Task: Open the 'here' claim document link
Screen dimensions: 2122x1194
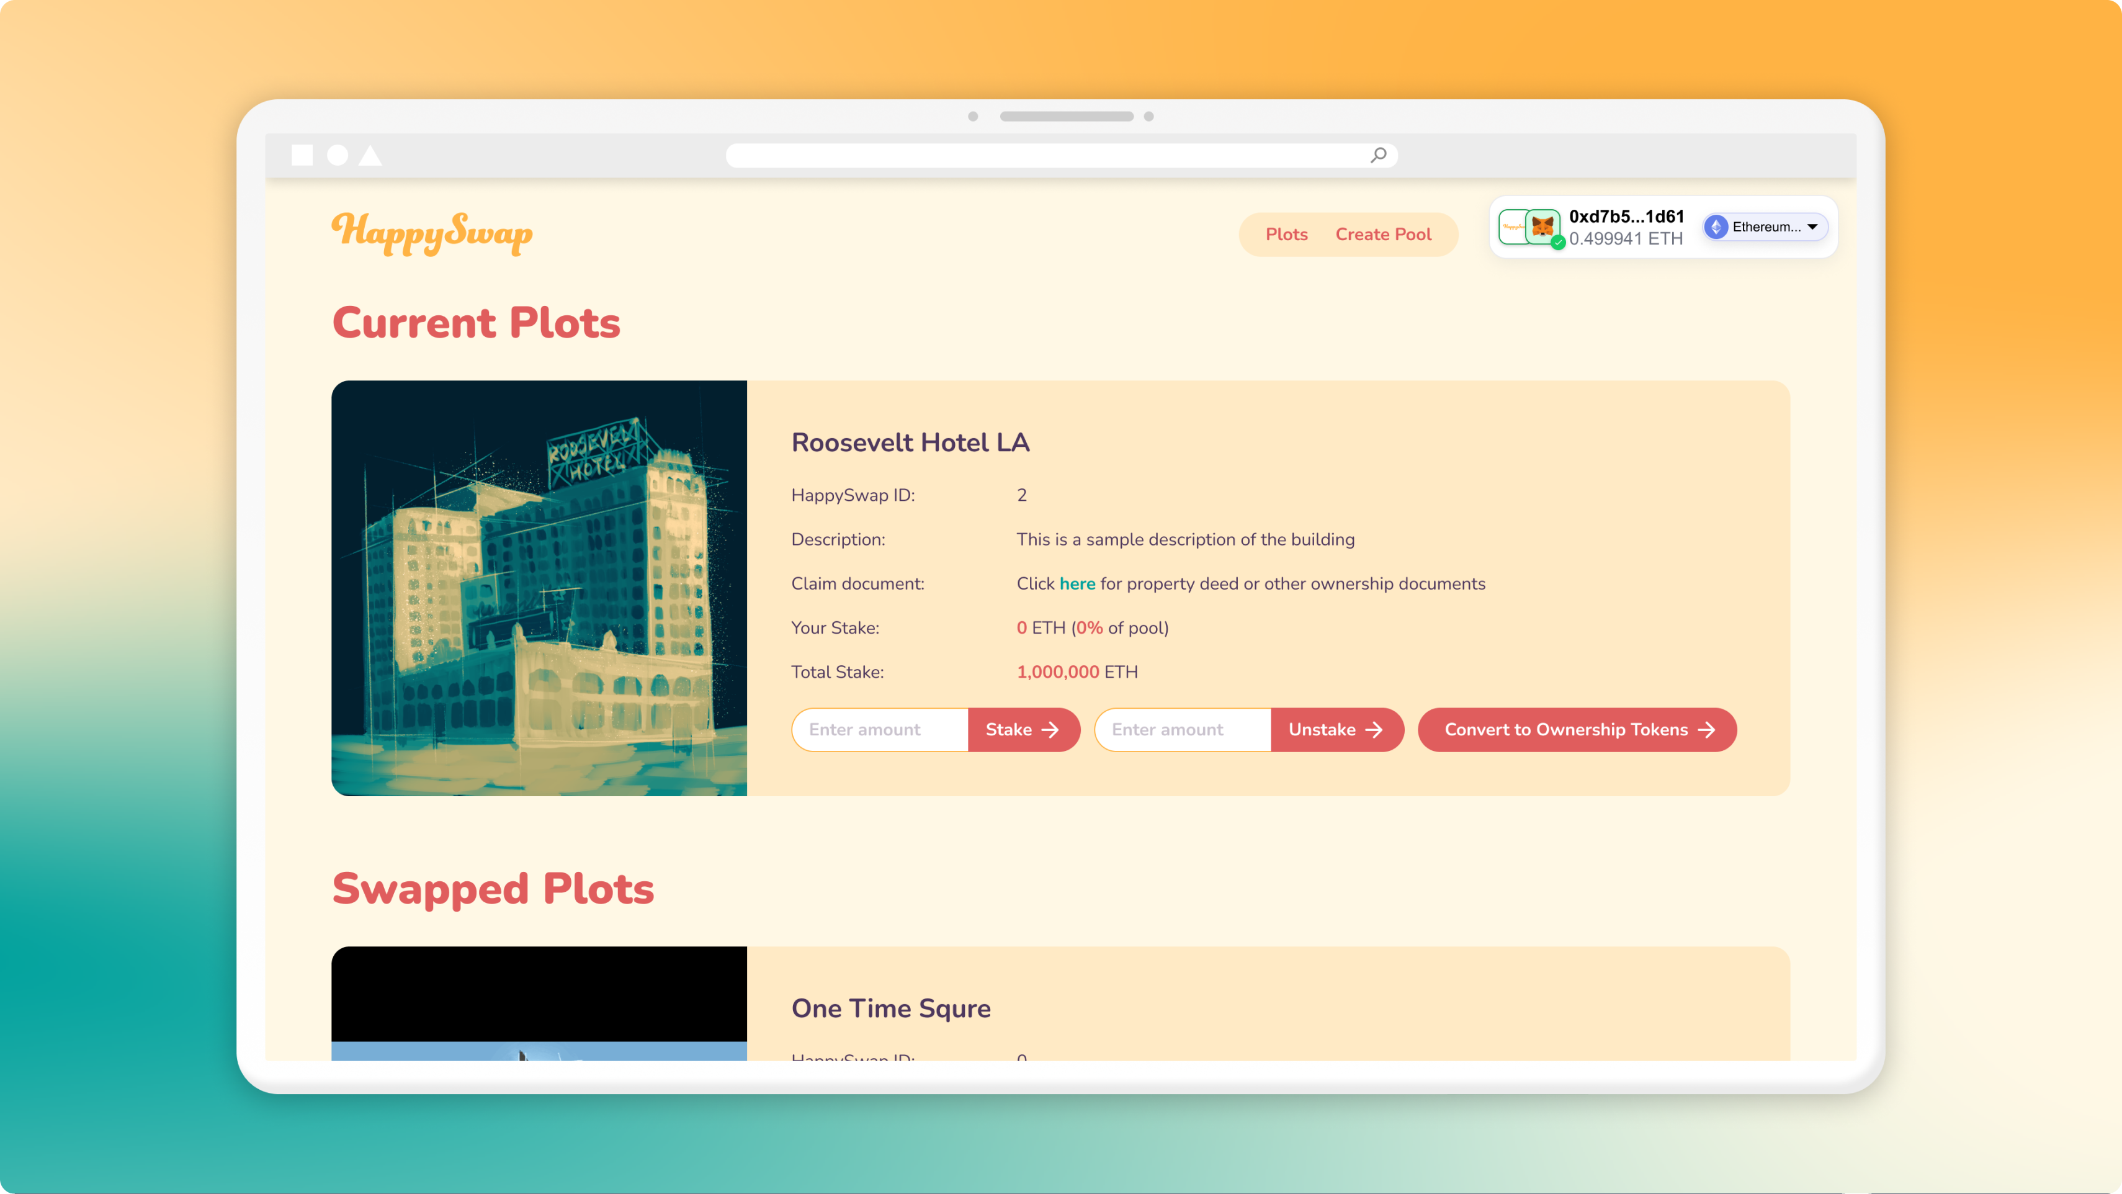Action: tap(1077, 583)
